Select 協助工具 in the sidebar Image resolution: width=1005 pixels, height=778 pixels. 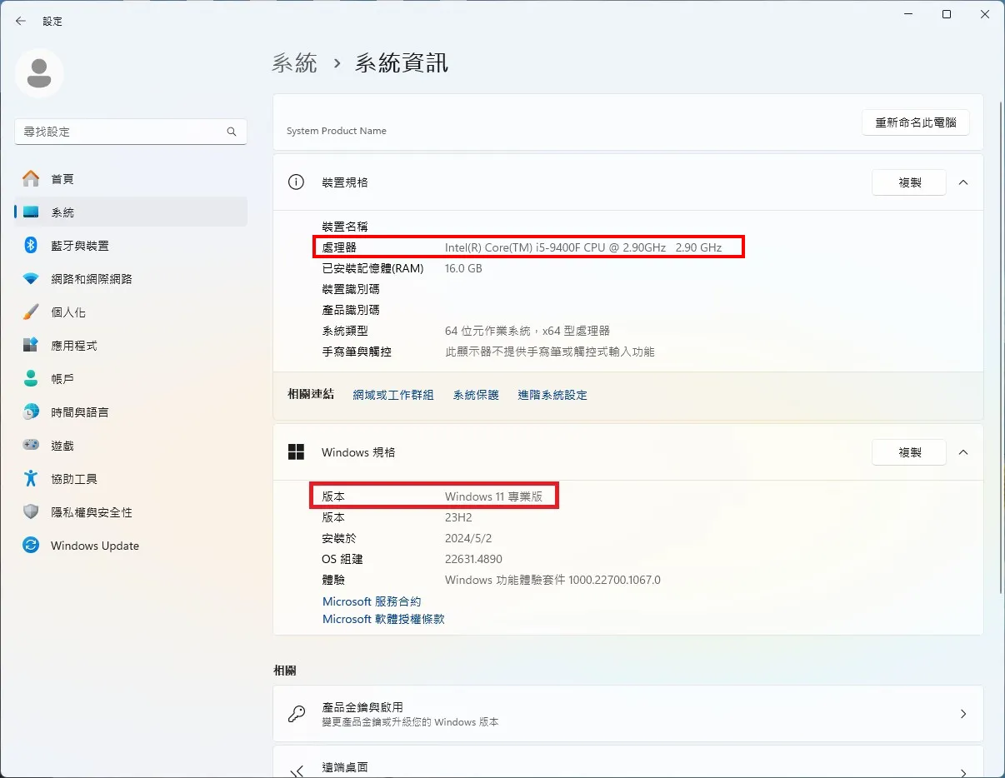point(131,479)
